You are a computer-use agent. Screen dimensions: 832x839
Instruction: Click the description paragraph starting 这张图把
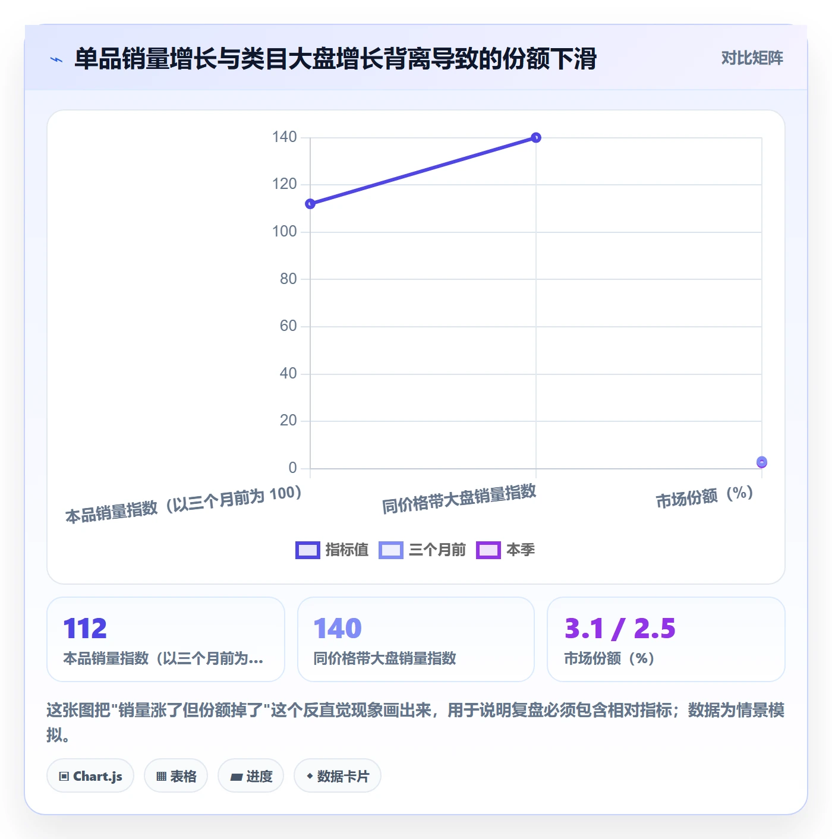coord(415,722)
